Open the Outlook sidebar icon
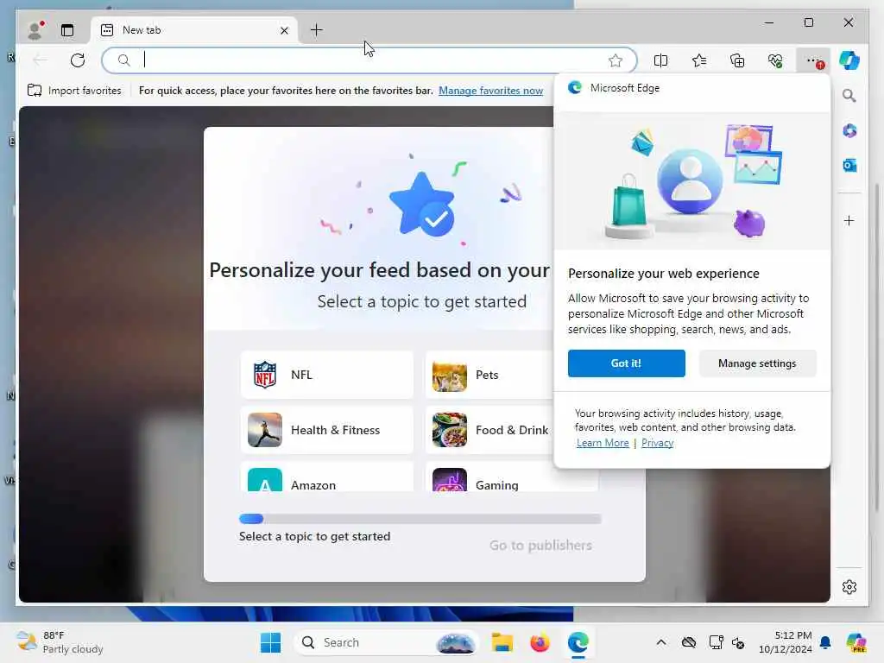Screen dimensions: 884x663 coord(849,165)
